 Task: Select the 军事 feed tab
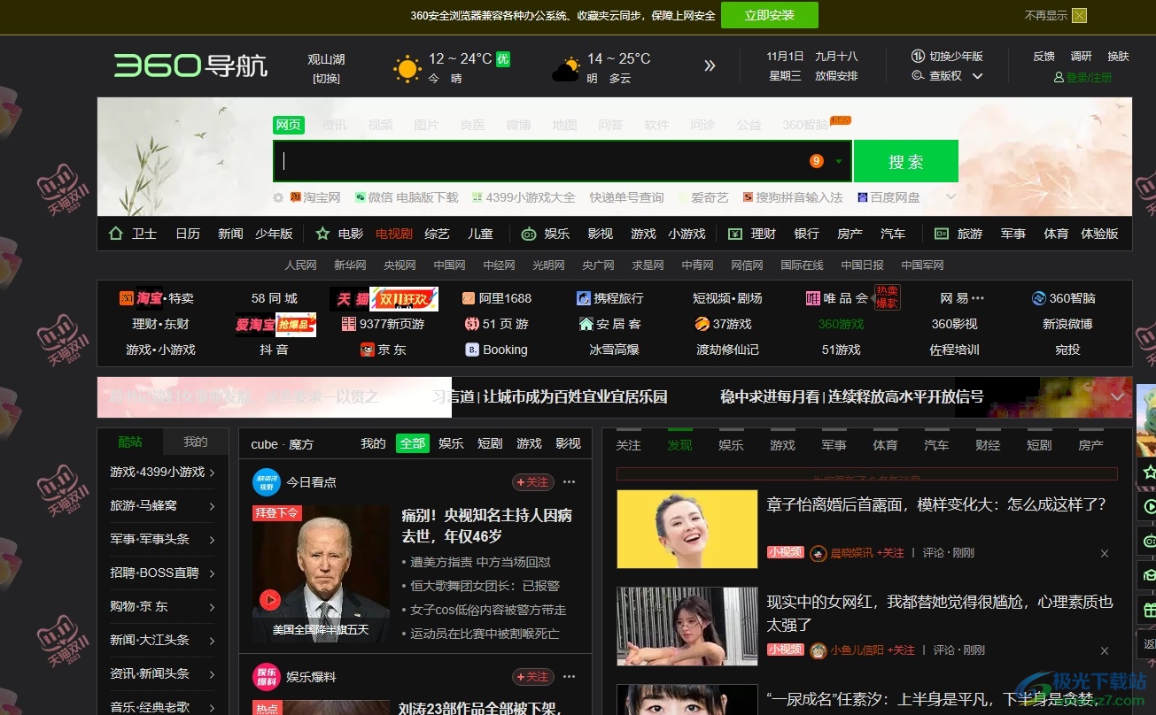click(834, 445)
